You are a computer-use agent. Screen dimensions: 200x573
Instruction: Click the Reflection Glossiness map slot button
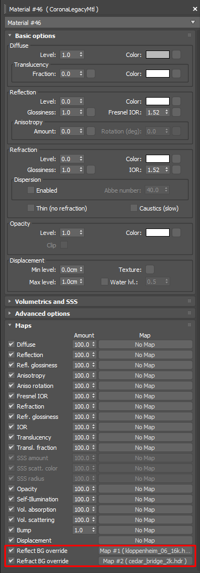91,112
